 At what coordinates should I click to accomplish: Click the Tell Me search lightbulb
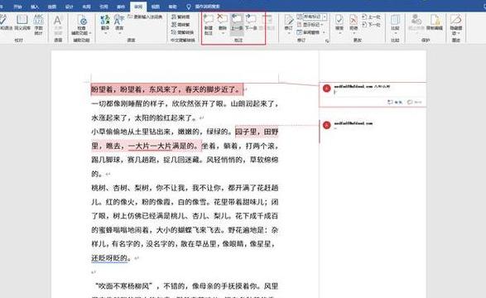tap(189, 6)
